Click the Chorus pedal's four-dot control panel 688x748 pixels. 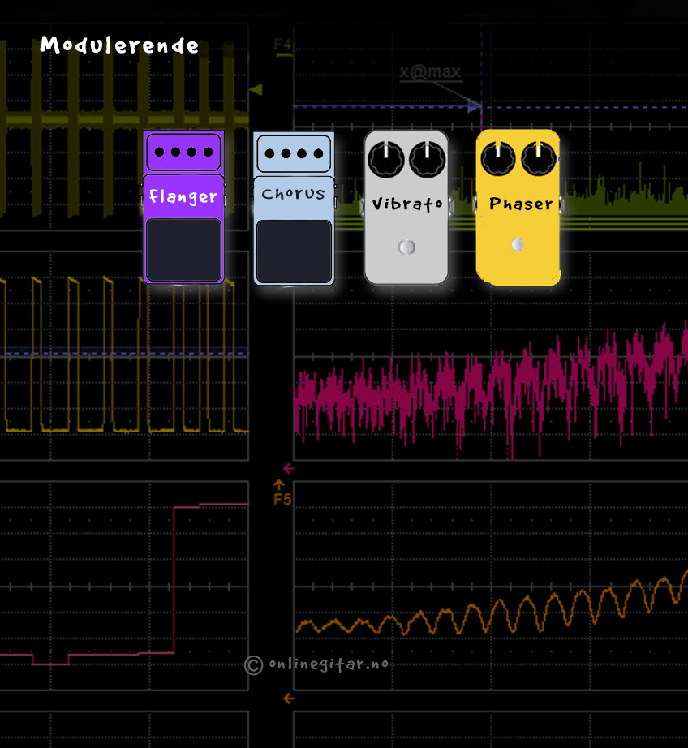pyautogui.click(x=294, y=153)
